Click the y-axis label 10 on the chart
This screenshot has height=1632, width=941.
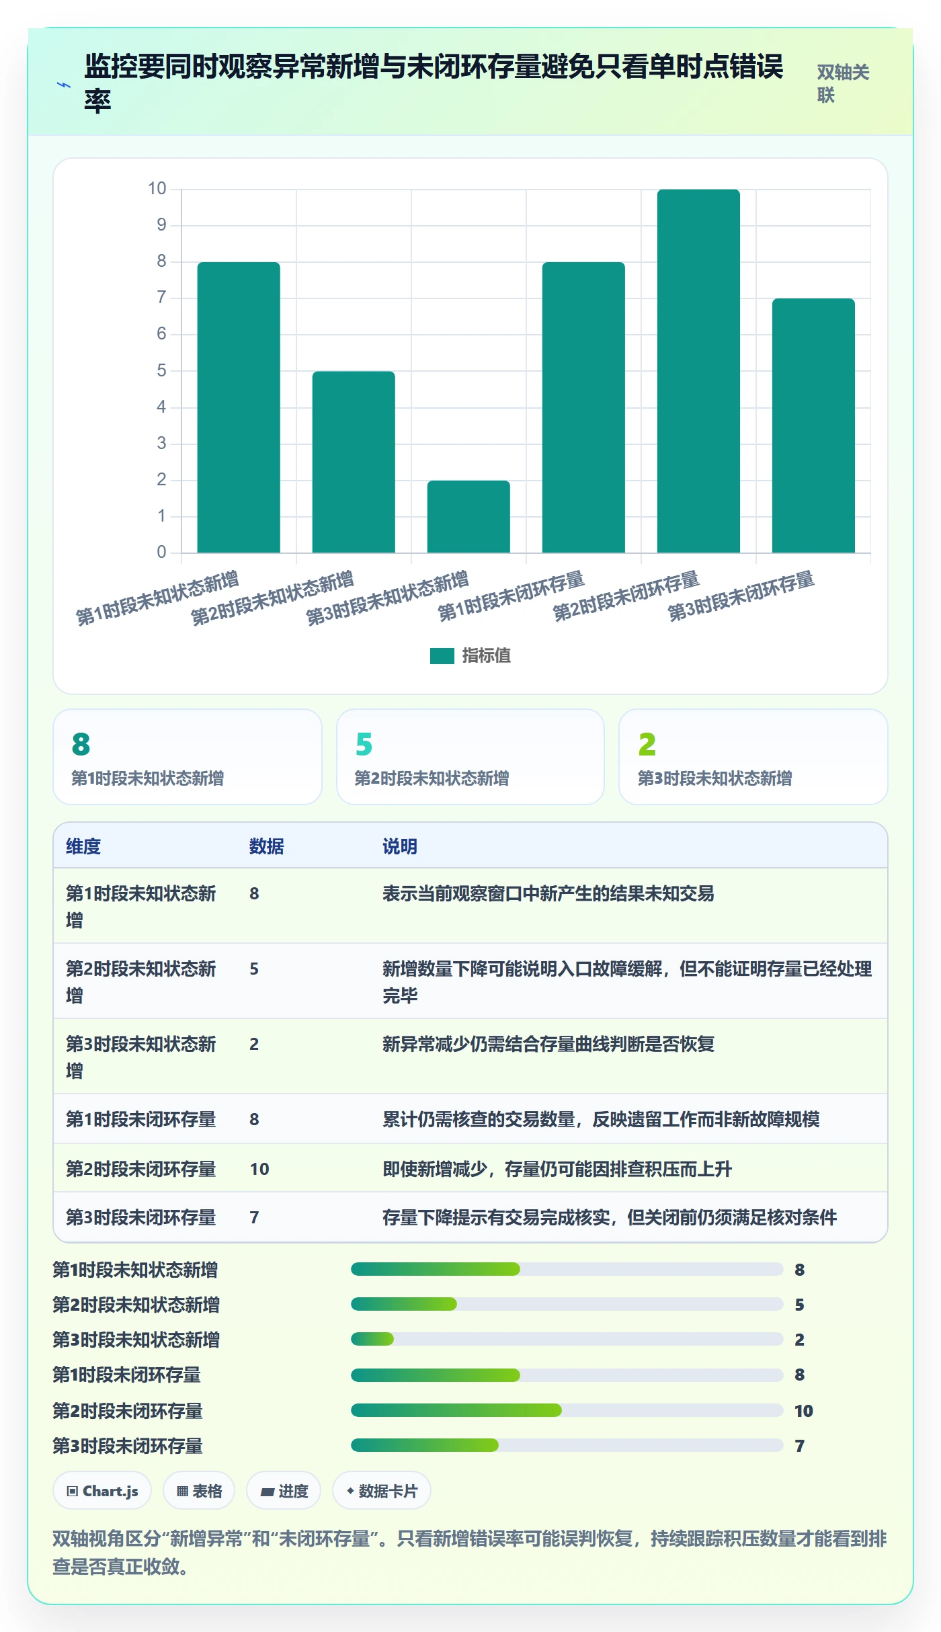[x=157, y=189]
